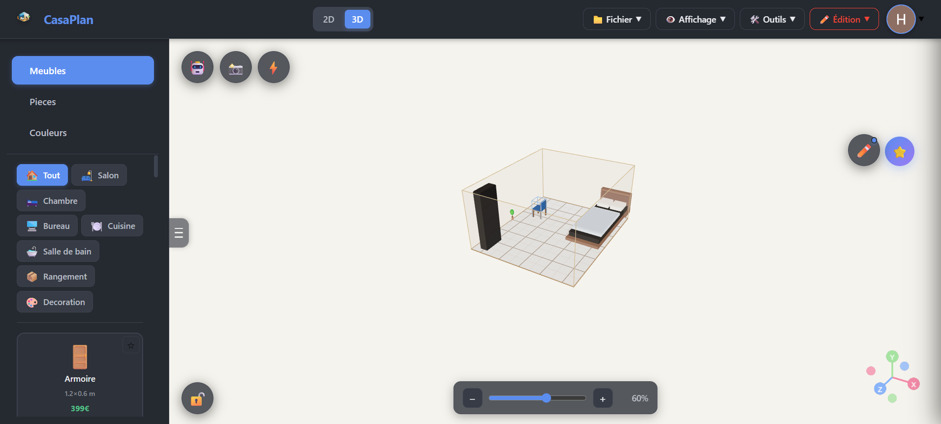Open the Outils dropdown menu
Screen dimensions: 941x424
[x=772, y=20]
